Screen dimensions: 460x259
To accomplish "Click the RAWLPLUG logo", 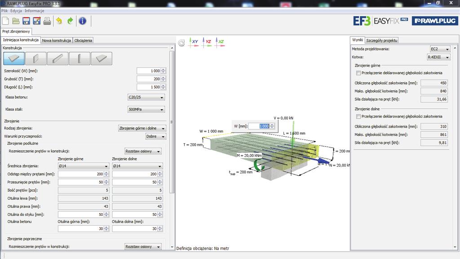I will coord(435,21).
